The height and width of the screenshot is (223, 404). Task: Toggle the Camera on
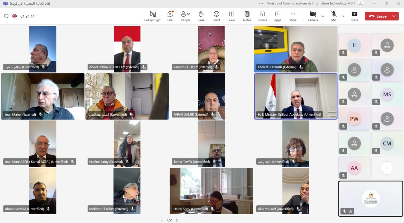[x=312, y=16]
